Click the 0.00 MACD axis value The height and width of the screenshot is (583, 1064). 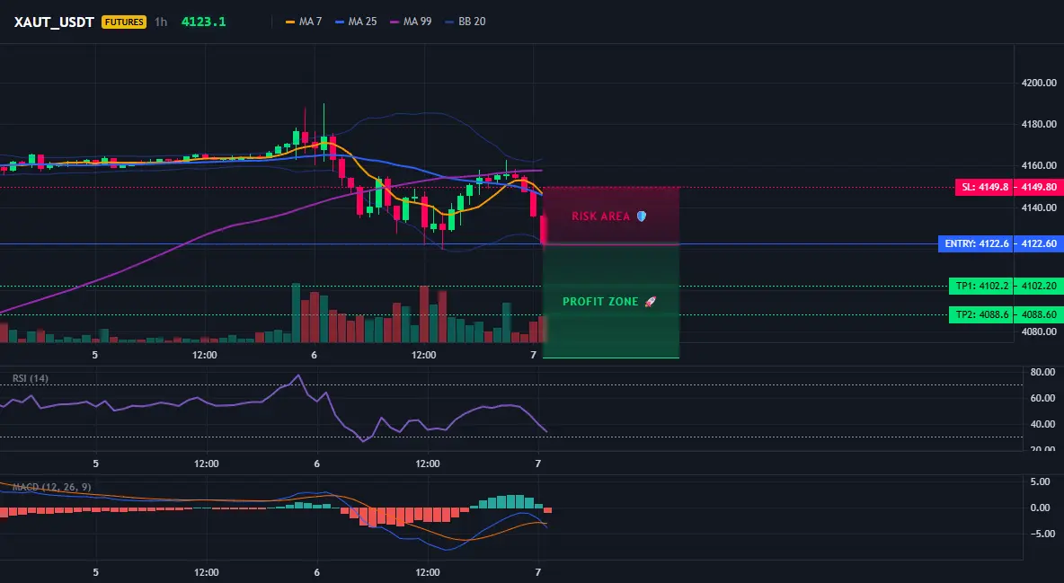(x=1041, y=508)
